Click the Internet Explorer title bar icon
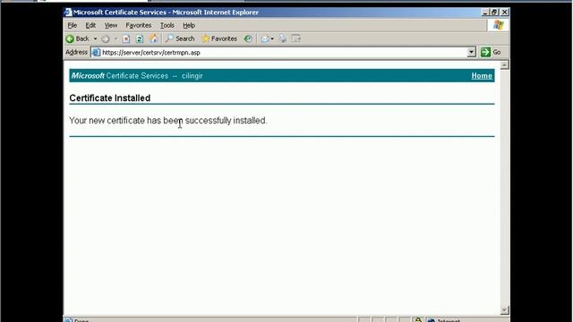The height and width of the screenshot is (322, 573). tap(68, 12)
